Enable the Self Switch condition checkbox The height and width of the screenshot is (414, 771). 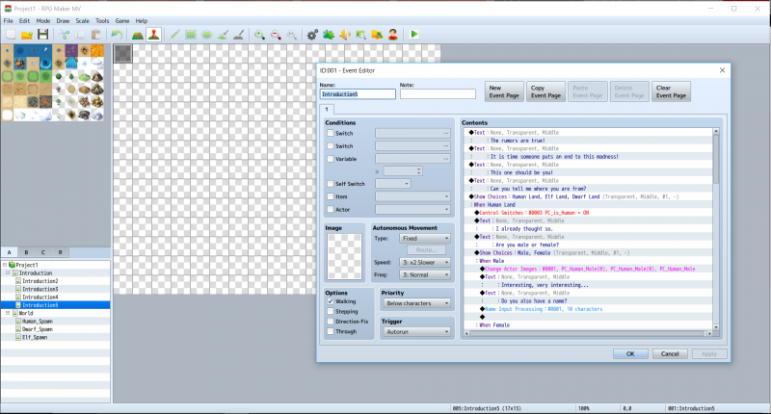(331, 184)
